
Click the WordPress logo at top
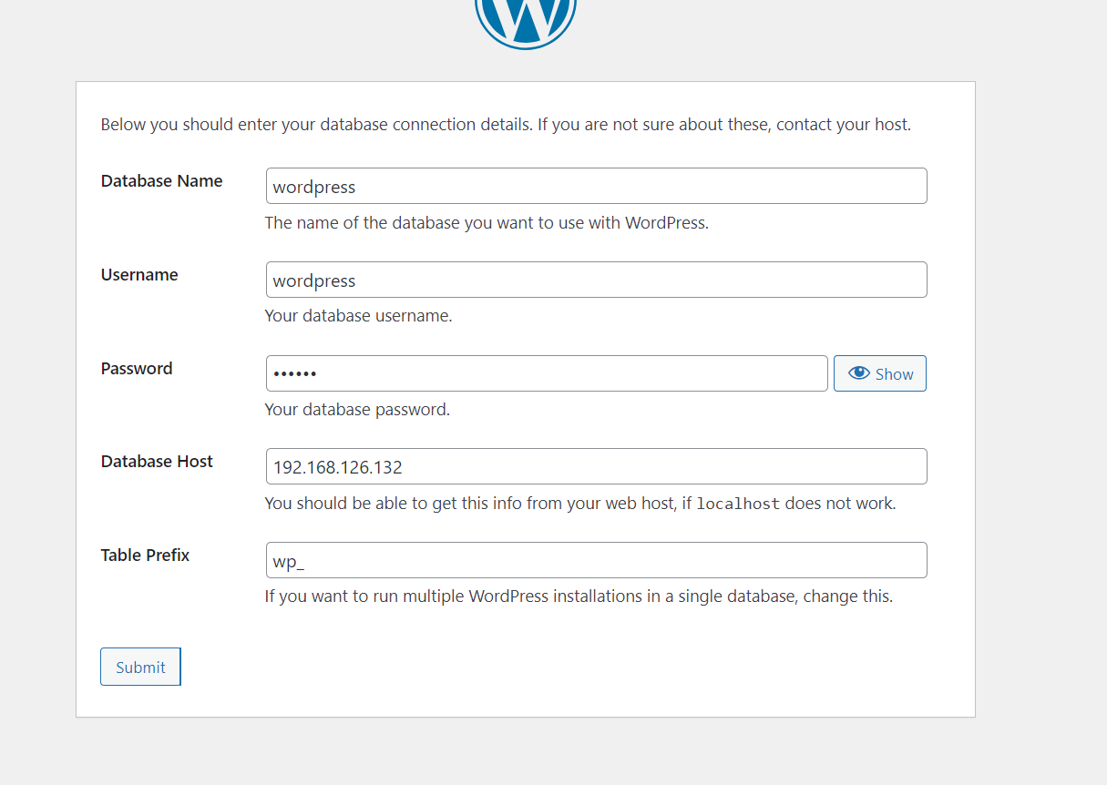526,18
